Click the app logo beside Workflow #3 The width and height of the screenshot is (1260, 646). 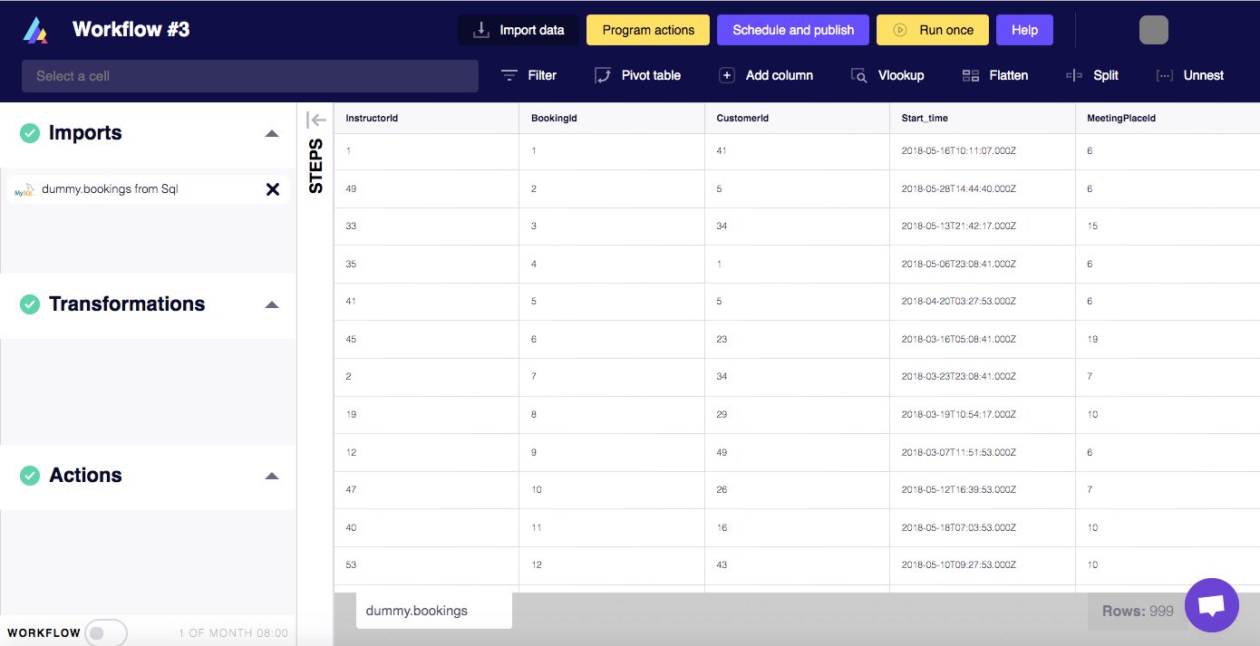(35, 30)
